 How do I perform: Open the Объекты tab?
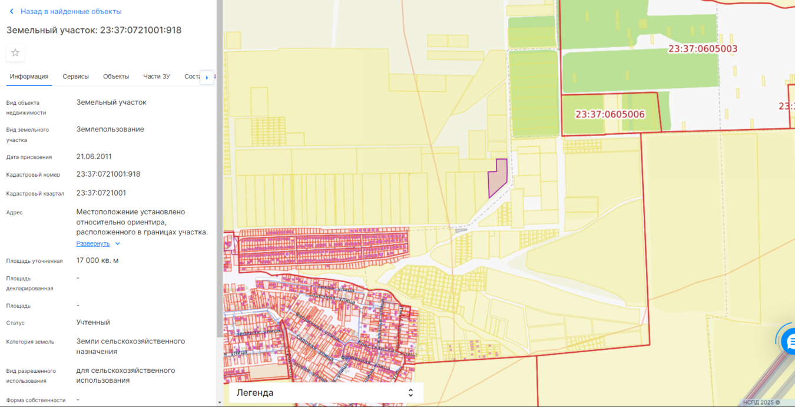tap(116, 77)
